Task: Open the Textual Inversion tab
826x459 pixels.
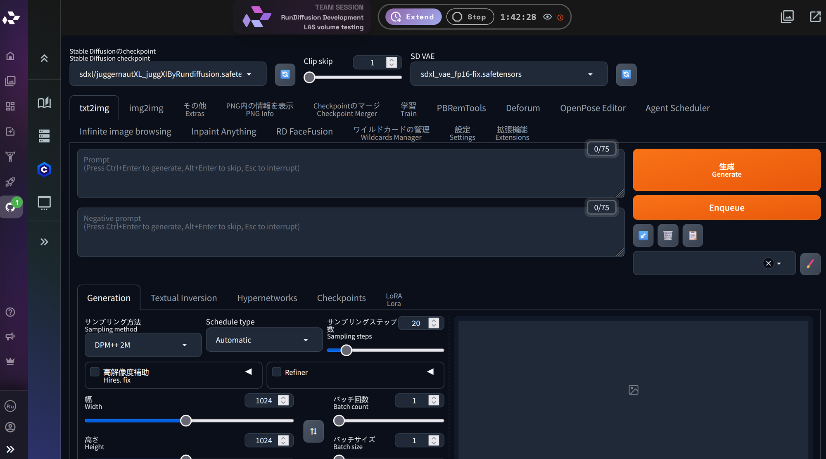Action: pyautogui.click(x=183, y=298)
